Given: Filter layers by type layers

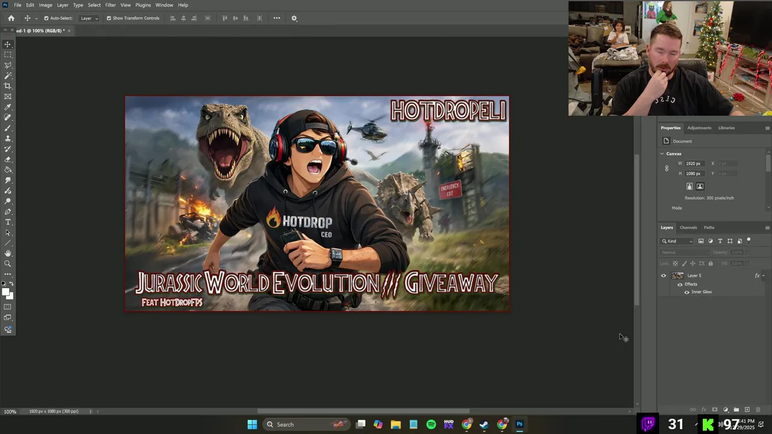Looking at the screenshot, I should (x=720, y=241).
